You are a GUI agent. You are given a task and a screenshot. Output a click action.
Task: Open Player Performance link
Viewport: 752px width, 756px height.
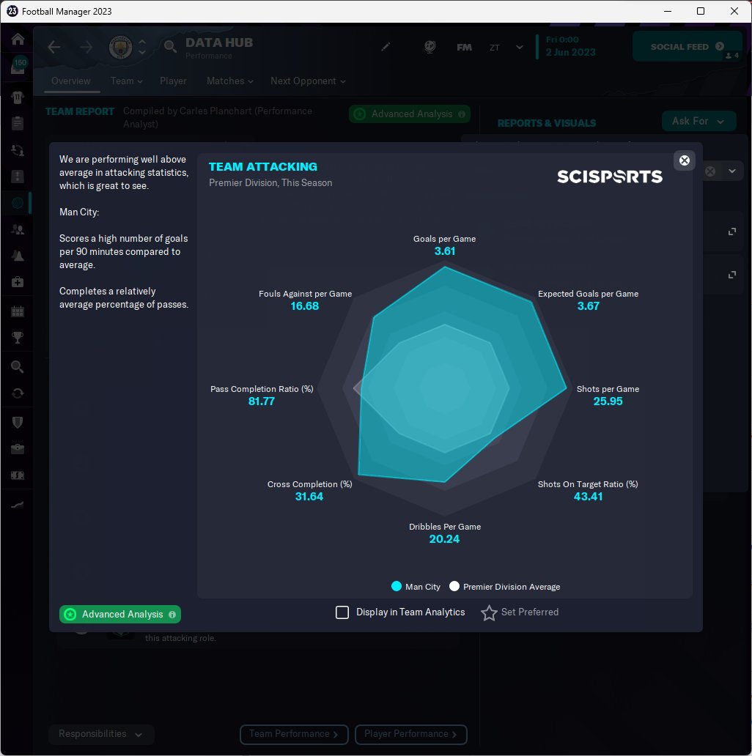[410, 734]
